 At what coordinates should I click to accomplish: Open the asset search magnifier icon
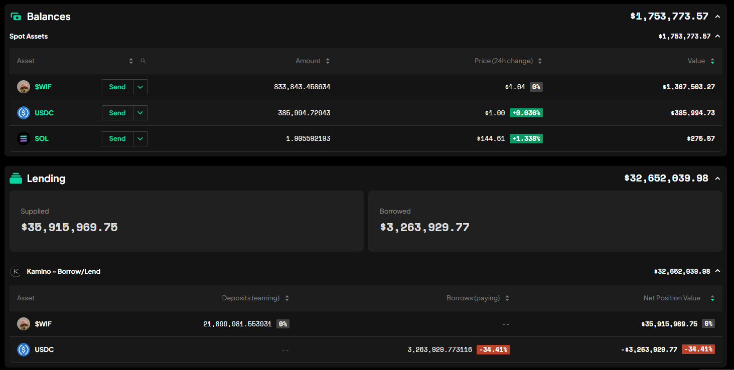pyautogui.click(x=143, y=61)
